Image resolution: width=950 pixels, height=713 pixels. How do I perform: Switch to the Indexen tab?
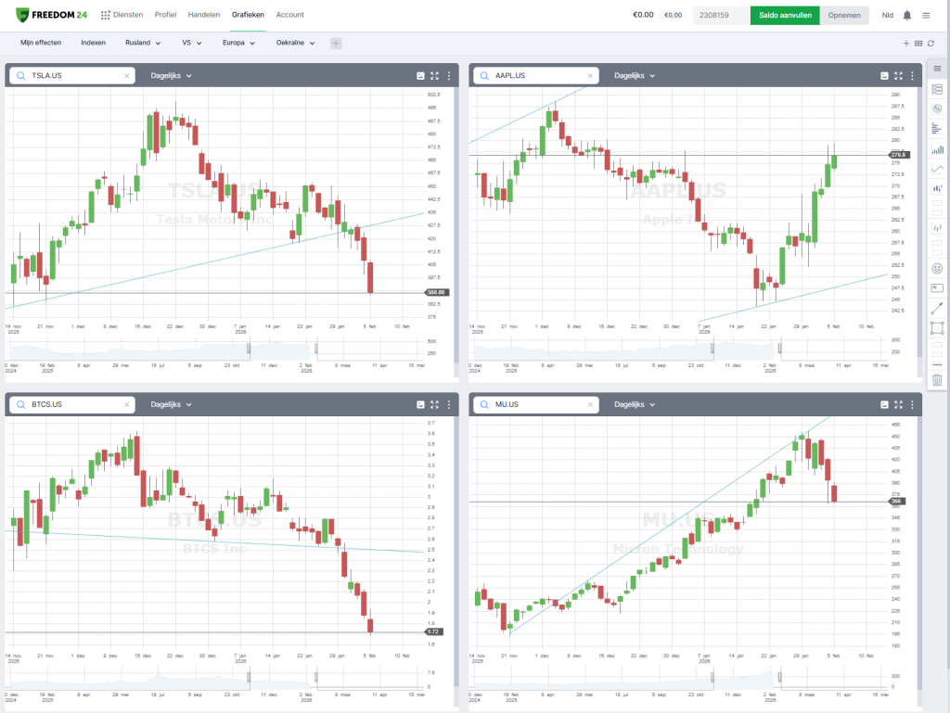pyautogui.click(x=93, y=43)
